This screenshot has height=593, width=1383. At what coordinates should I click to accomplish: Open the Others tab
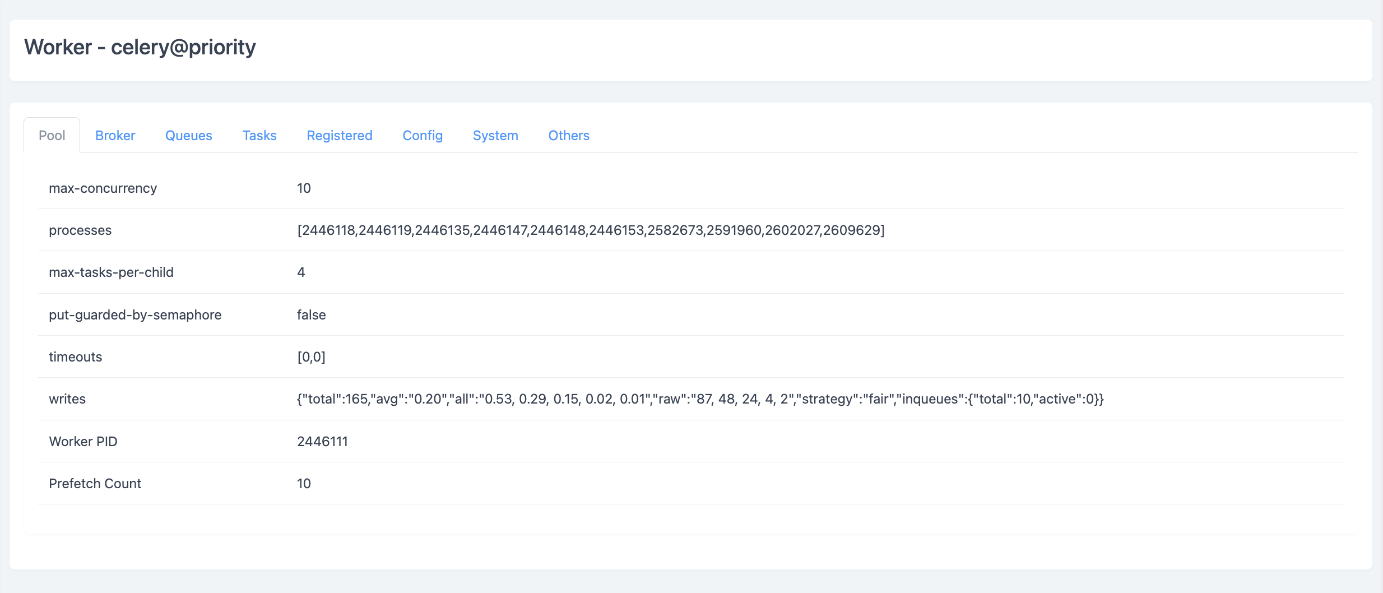568,136
